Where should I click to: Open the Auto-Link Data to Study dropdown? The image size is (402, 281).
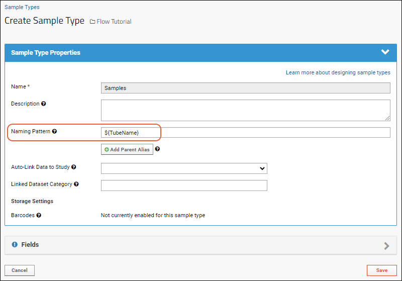pos(184,168)
